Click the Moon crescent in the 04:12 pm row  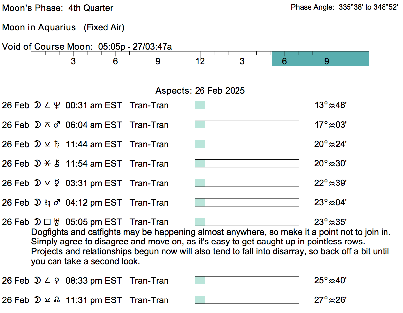37,203
